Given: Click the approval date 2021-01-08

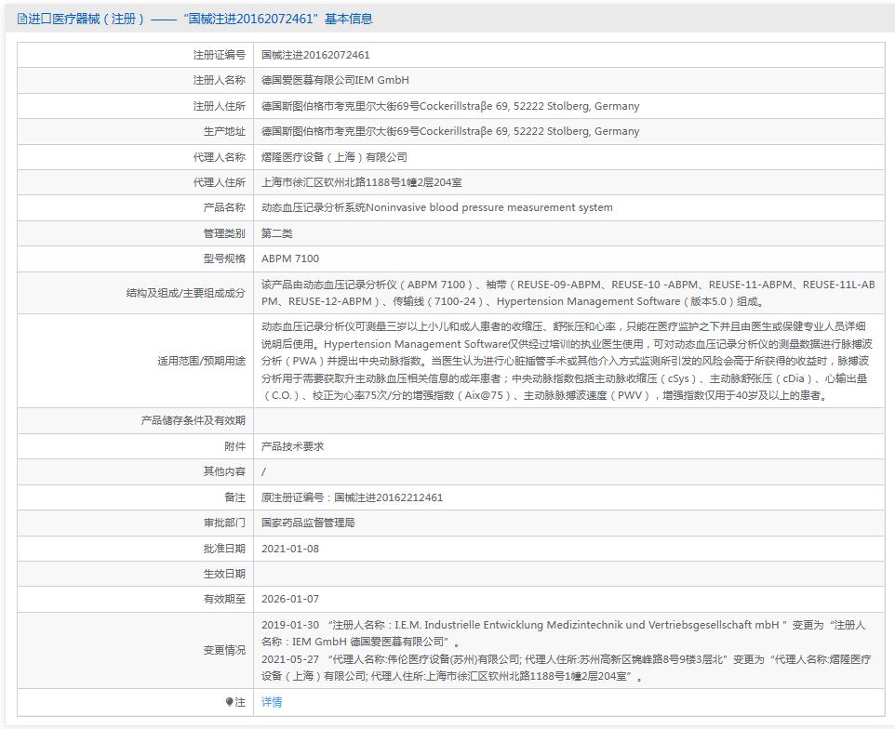Looking at the screenshot, I should coord(290,549).
